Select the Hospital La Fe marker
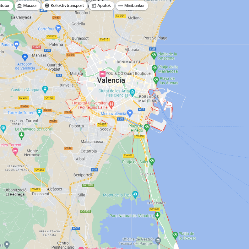This screenshot has width=249, height=249. coord(111,105)
